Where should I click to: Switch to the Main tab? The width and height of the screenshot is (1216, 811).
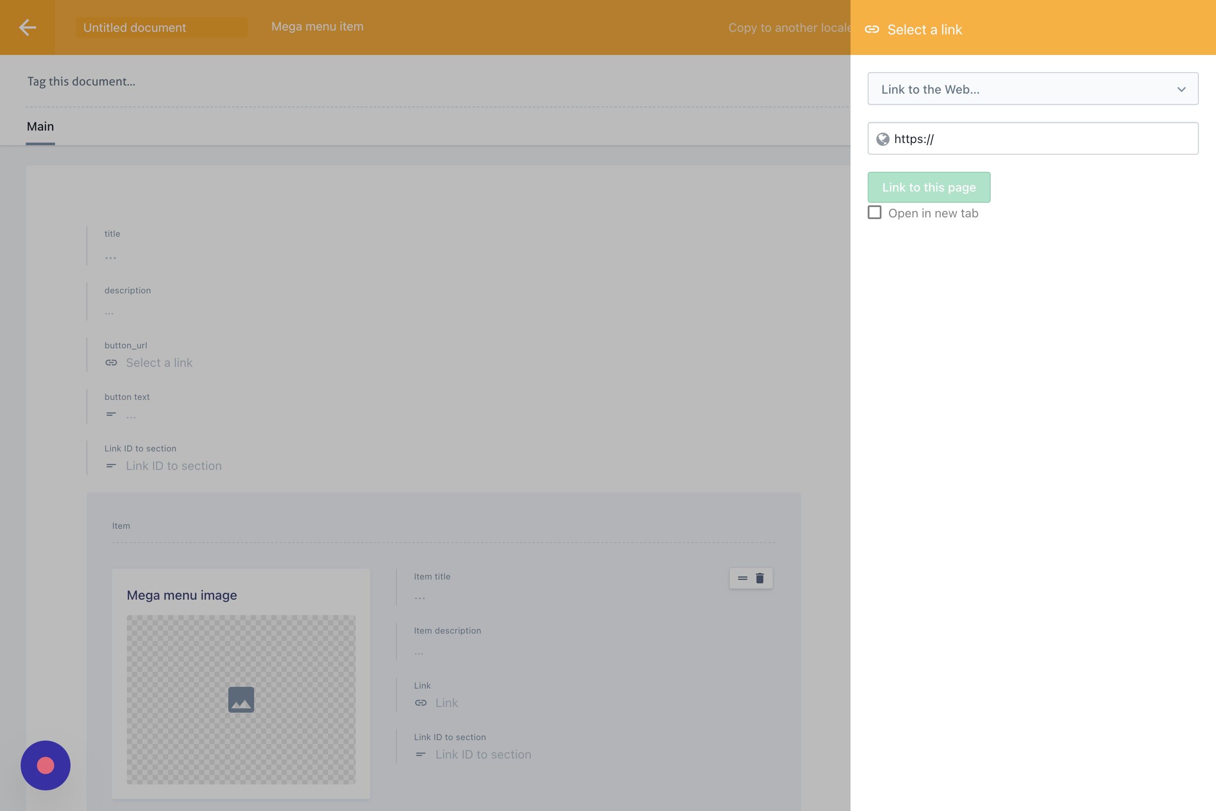point(40,127)
